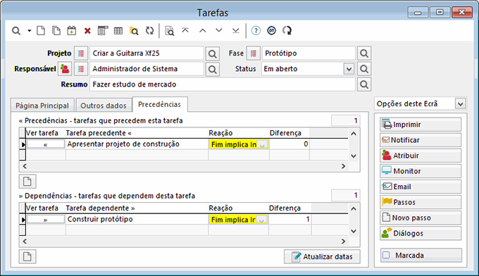Click the Imprimir button
The image size is (479, 276).
coord(421,125)
